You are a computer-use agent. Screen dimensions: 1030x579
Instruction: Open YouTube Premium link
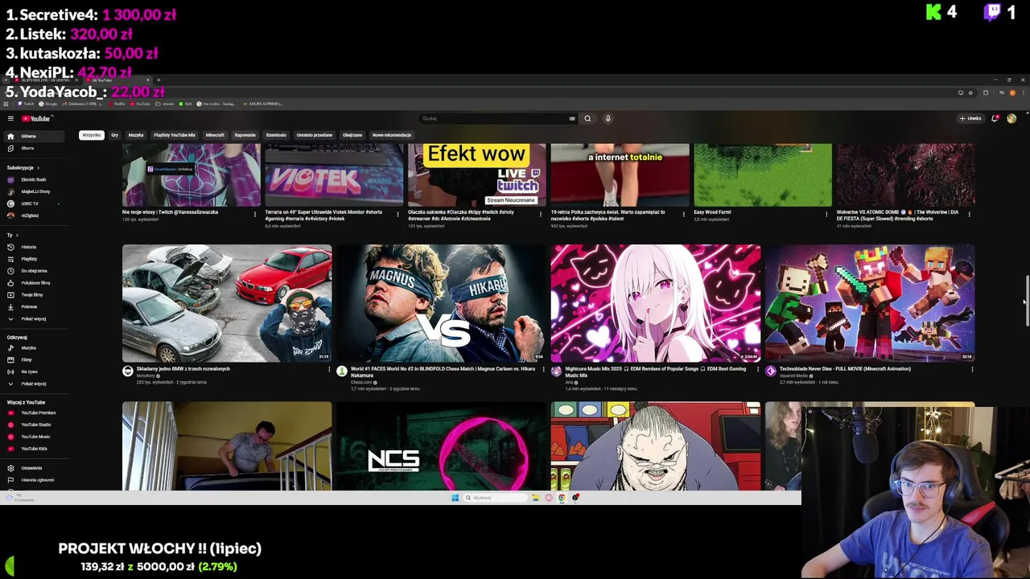[x=32, y=413]
